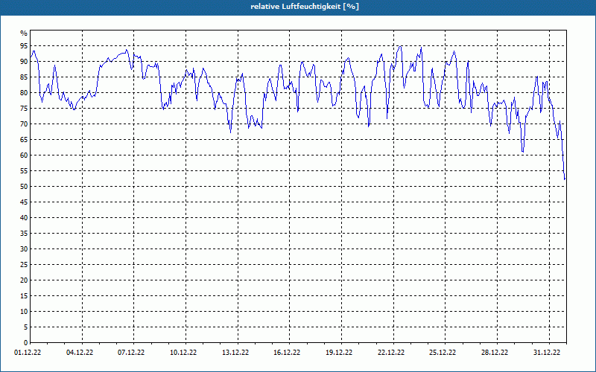This screenshot has width=596, height=372.
Task: Click the y-axis value 40
Action: pos(24,218)
